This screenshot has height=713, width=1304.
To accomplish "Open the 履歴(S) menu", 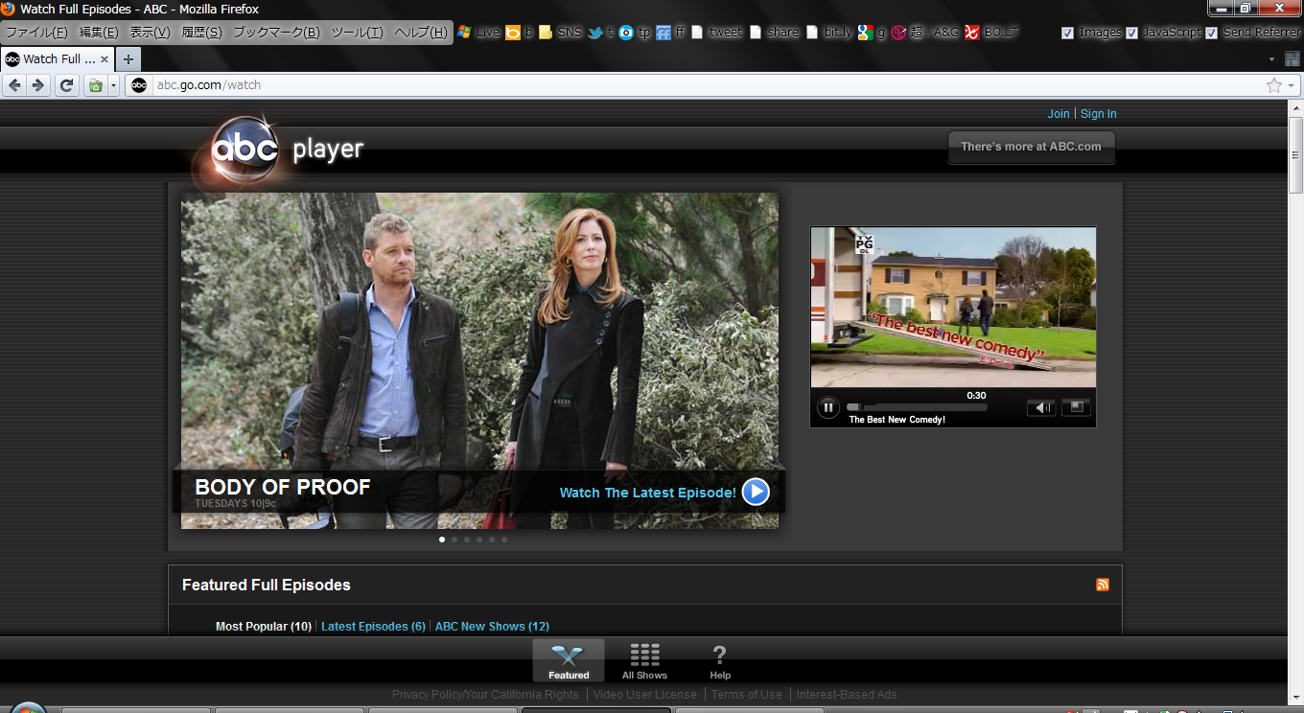I will coord(201,33).
